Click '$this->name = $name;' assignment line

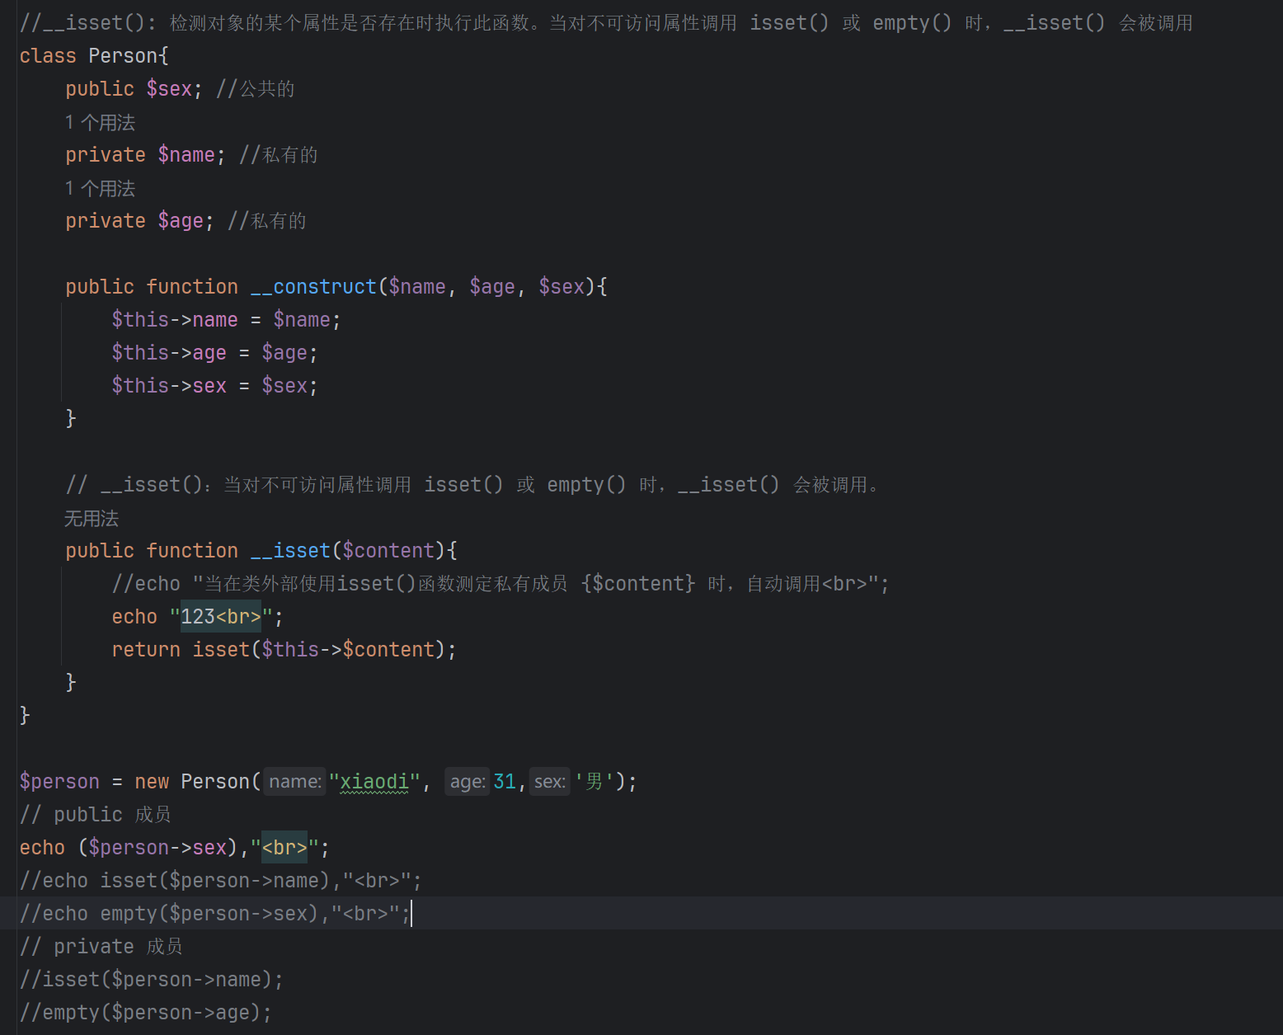tap(226, 319)
